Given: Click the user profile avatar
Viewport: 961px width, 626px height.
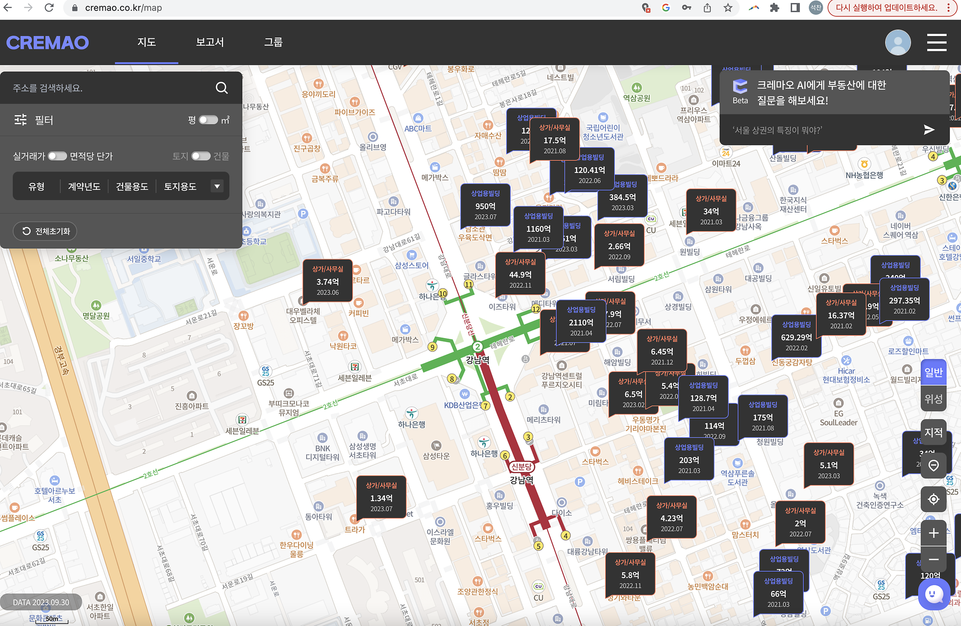Looking at the screenshot, I should point(898,42).
